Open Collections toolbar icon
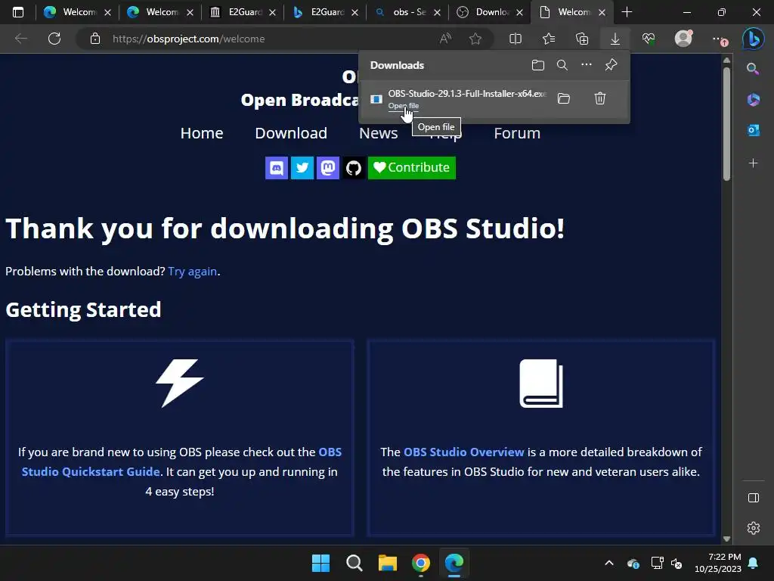 point(582,39)
